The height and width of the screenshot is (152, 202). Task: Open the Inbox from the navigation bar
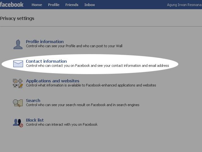click(x=90, y=5)
